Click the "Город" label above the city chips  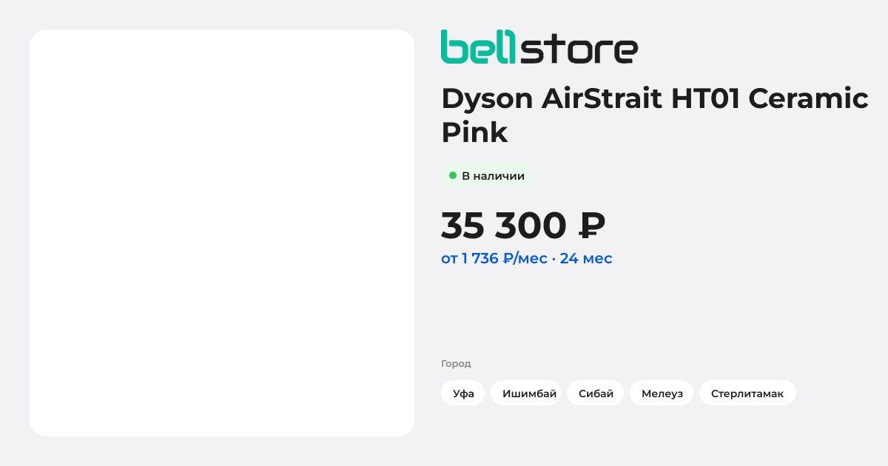[456, 364]
